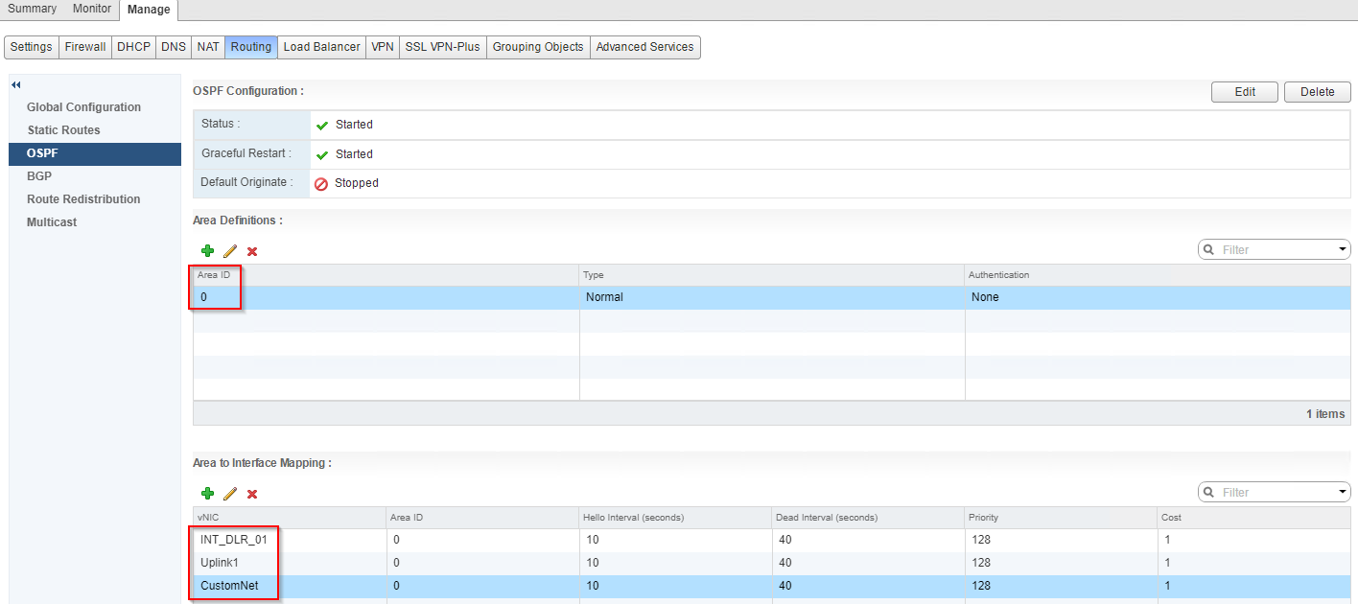
Task: Switch to the Firewall tab
Action: (85, 47)
